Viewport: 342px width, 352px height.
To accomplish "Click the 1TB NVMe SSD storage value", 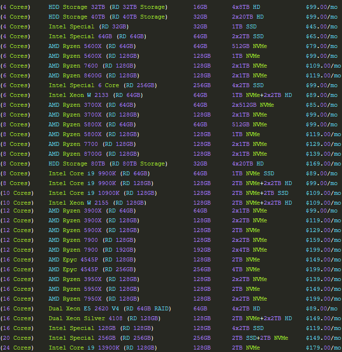I will [x=253, y=174].
